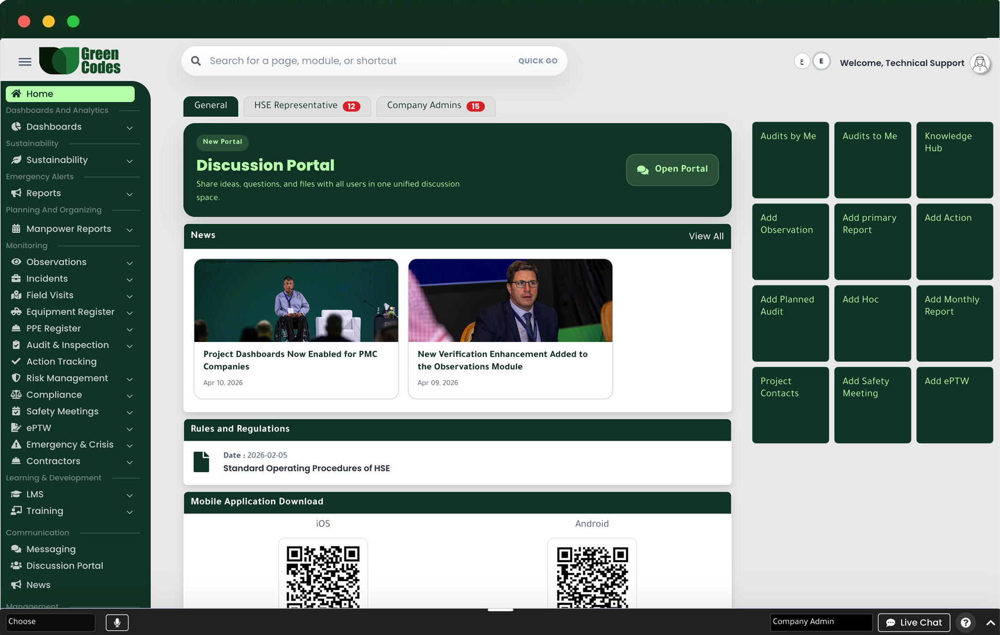Image resolution: width=1000 pixels, height=635 pixels.
Task: Open the help question mark icon
Action: tap(965, 622)
